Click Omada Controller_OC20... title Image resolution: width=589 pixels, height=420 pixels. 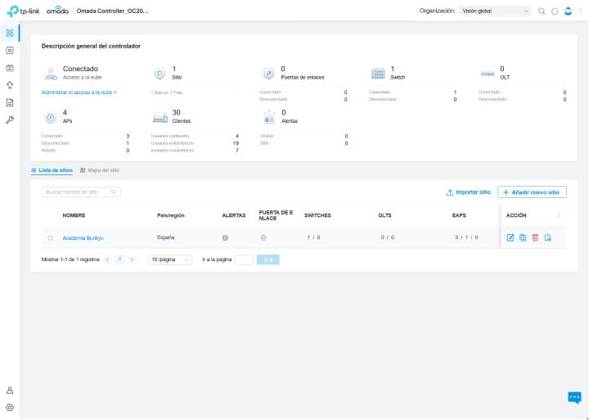pos(112,11)
